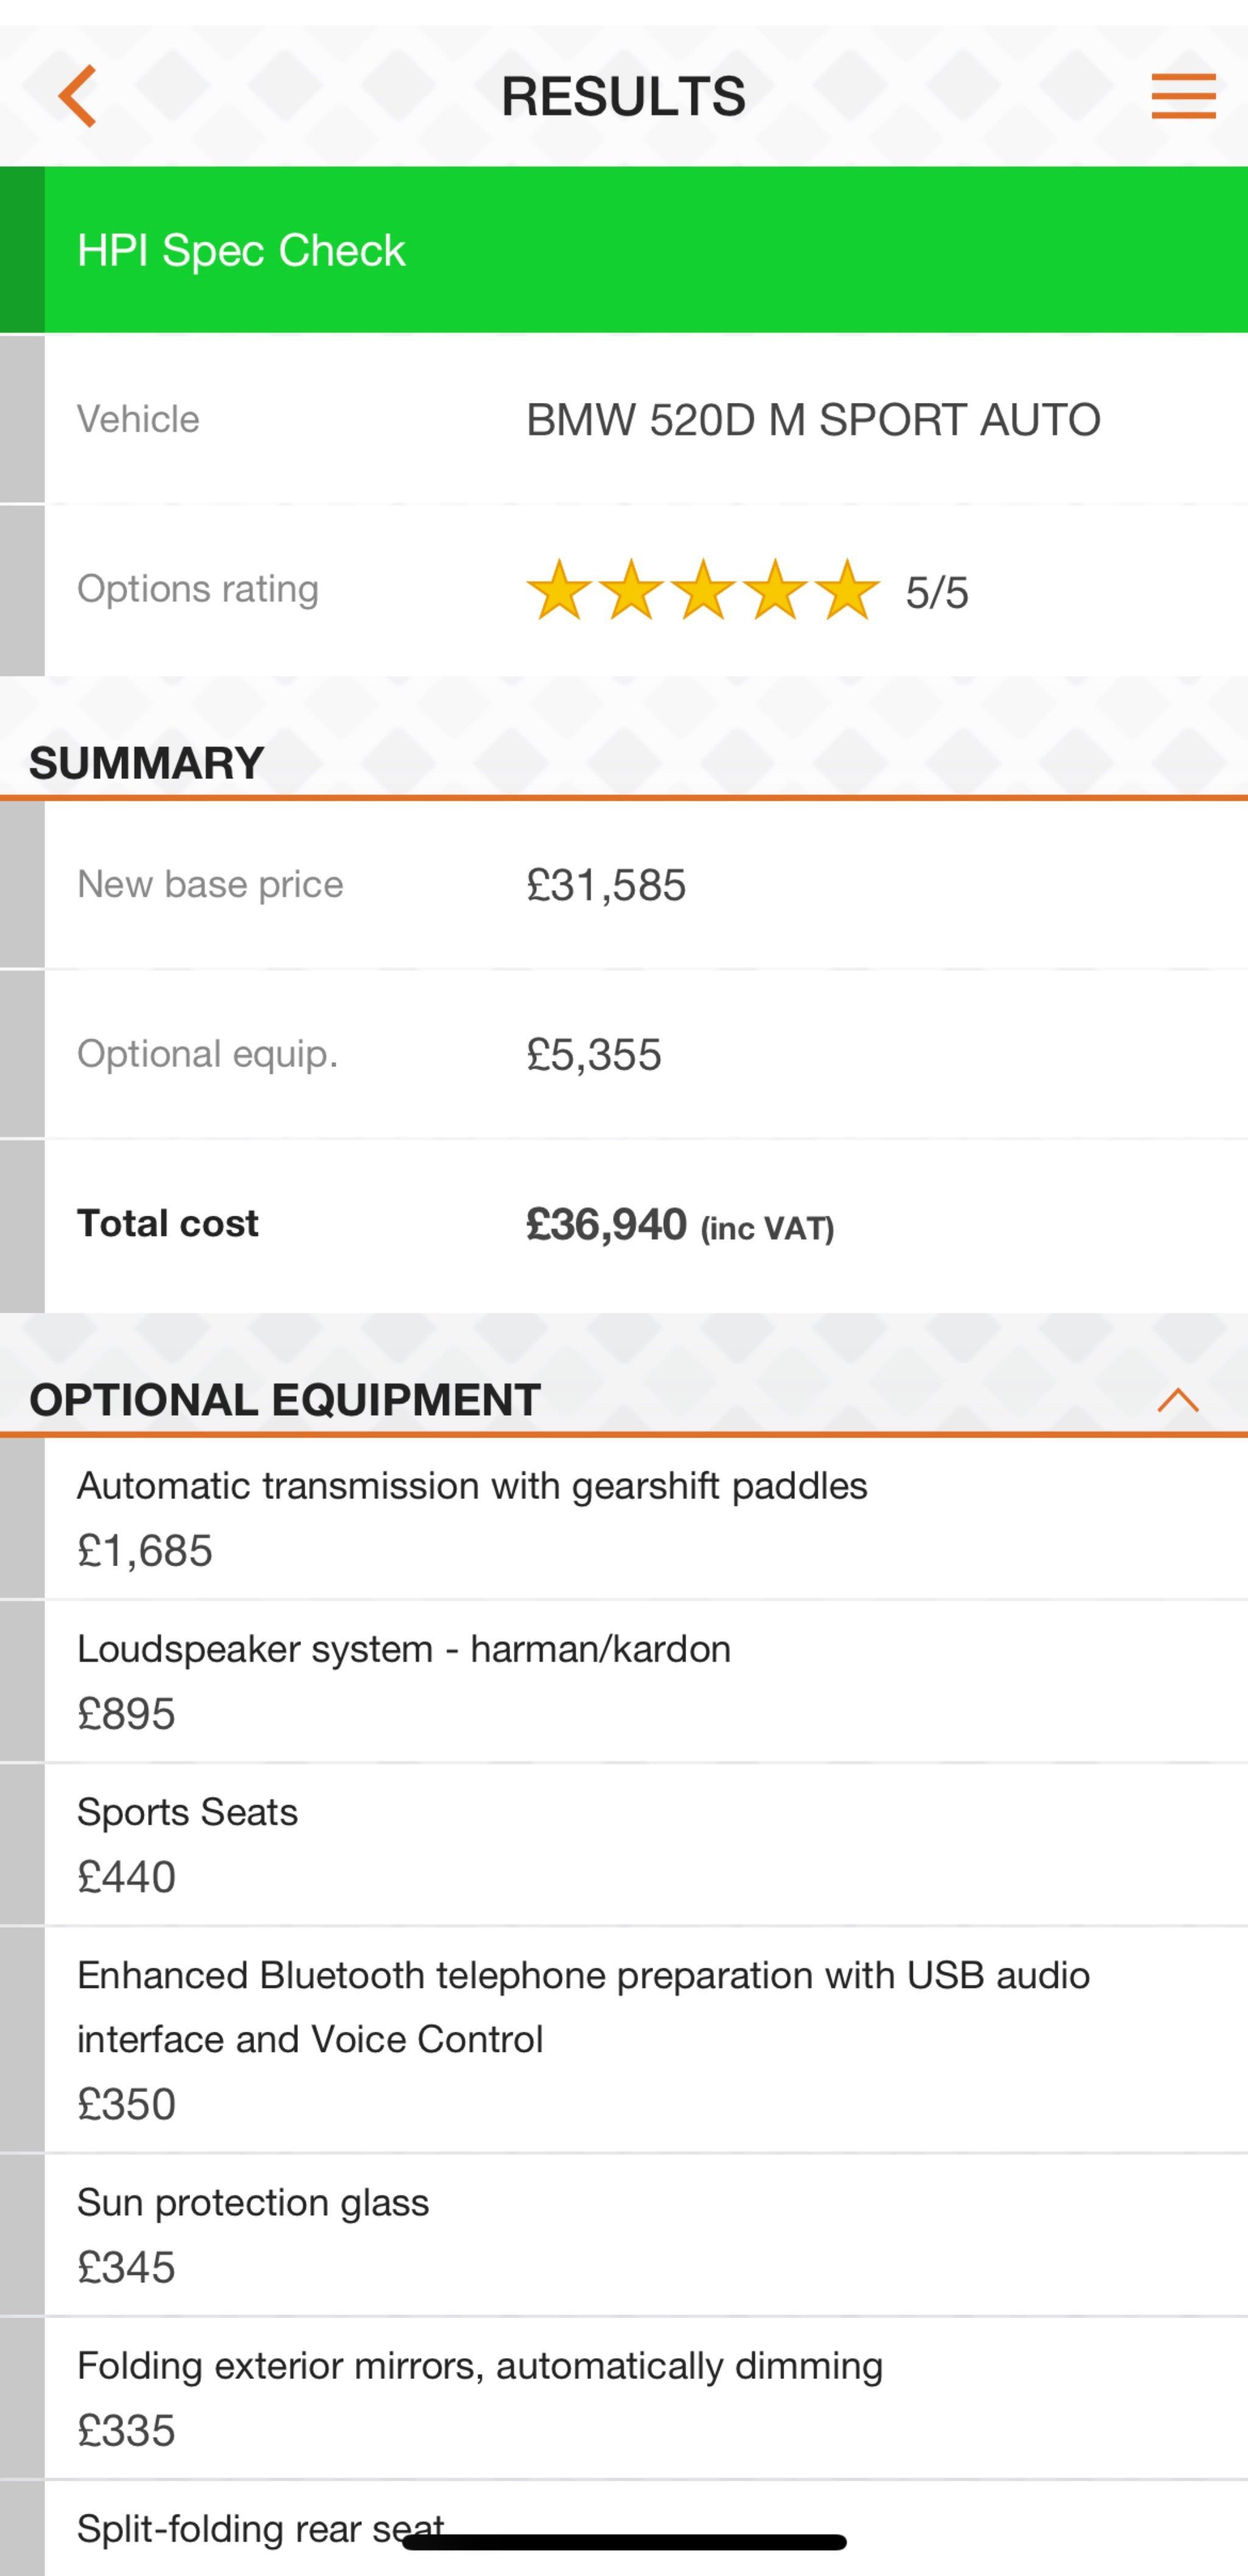Tap the home indicator bar
The width and height of the screenshot is (1248, 2576).
(624, 2541)
